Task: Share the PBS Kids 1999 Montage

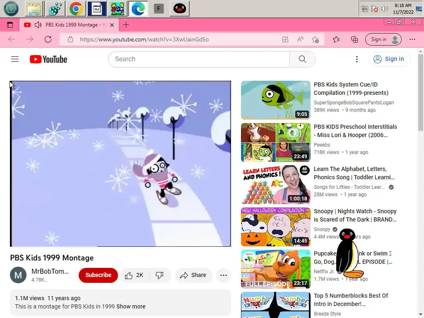Action: pos(193,275)
